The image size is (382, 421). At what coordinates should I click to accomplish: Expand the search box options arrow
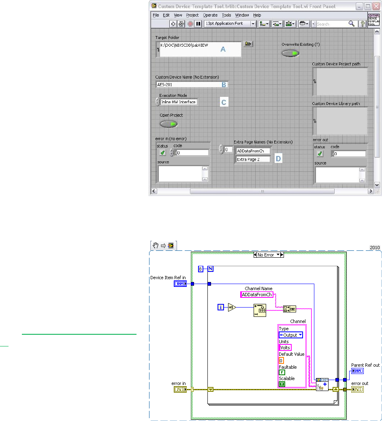(313, 24)
